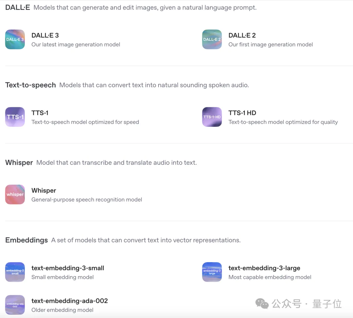Click the embedding-ada-002 icon
The width and height of the screenshot is (353, 318).
point(15,305)
